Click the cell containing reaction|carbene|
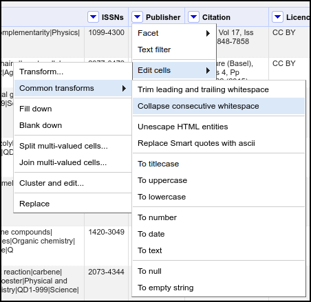 [x=43, y=283]
